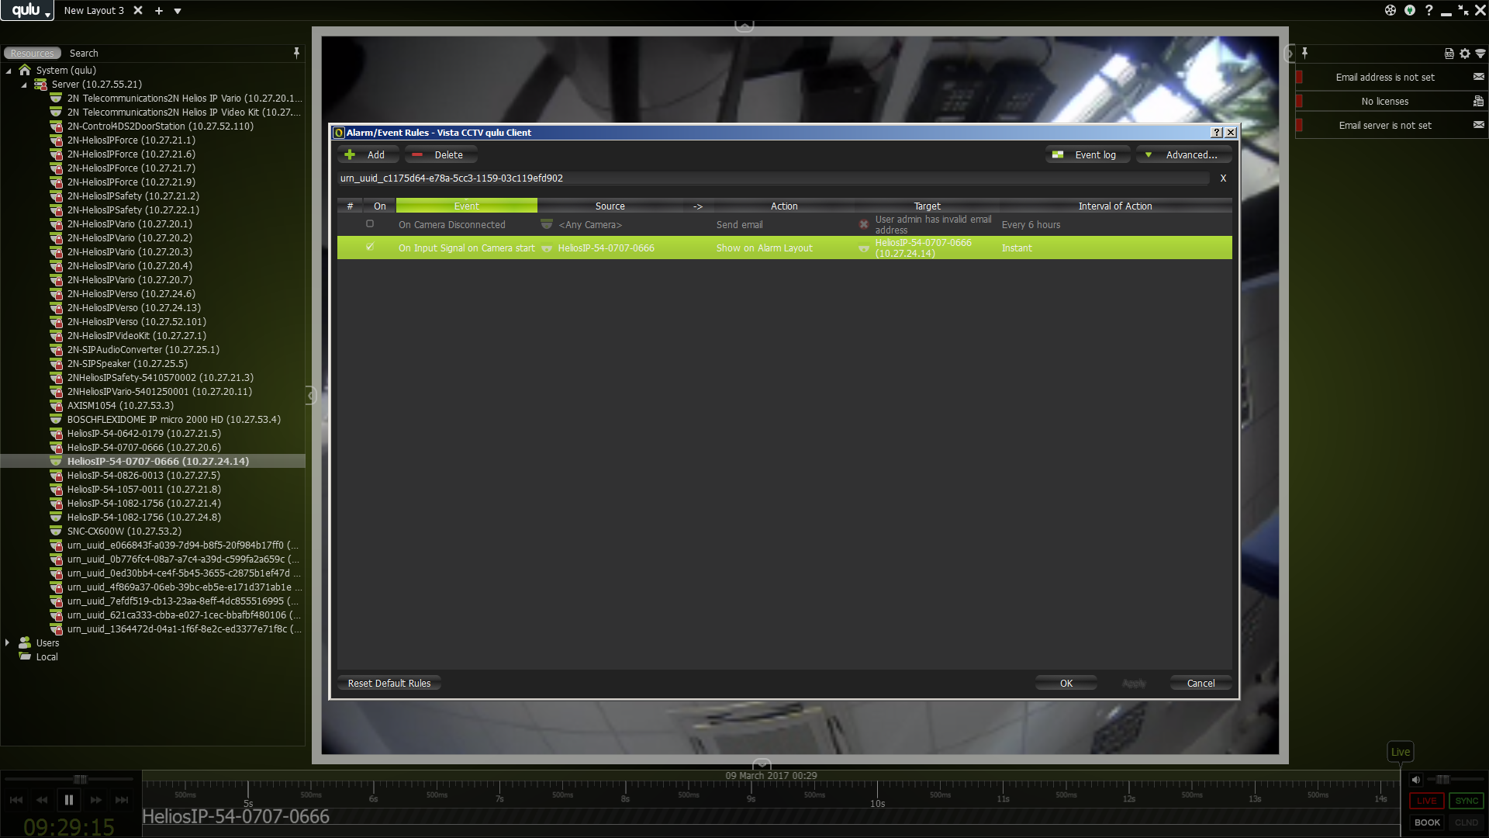Click the rule filter text field
Viewport: 1489px width, 838px height.
[772, 178]
